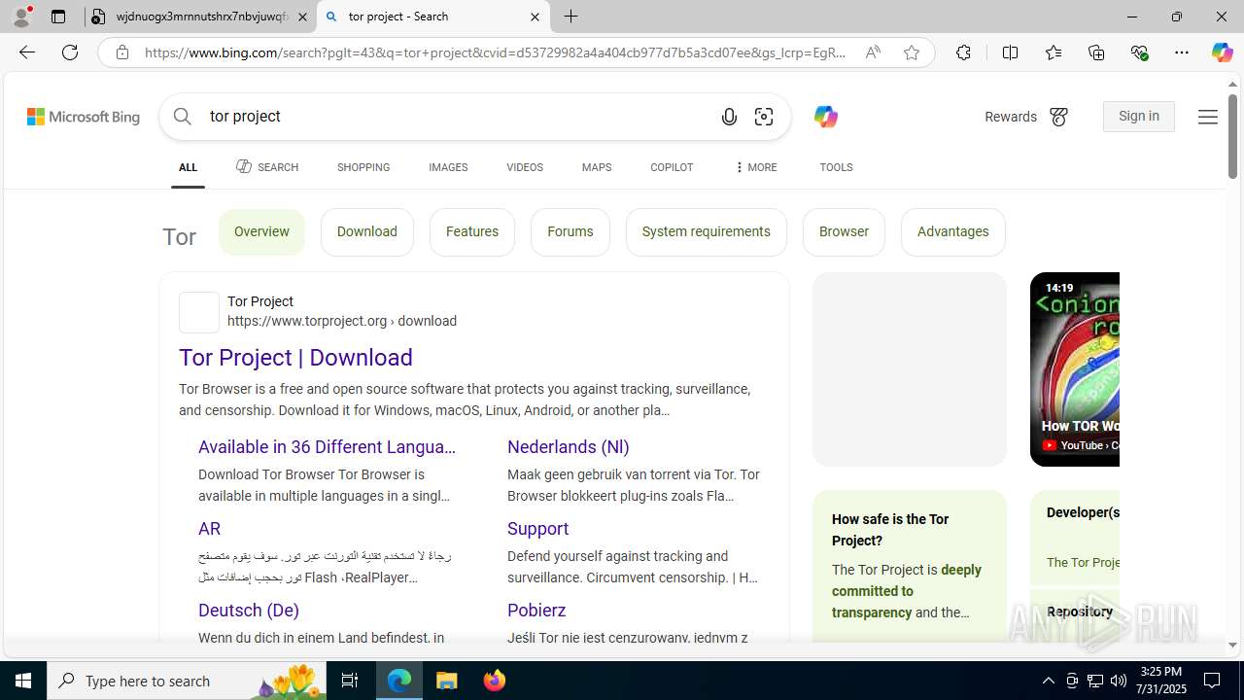Open the COPILOT search tab

click(x=672, y=167)
